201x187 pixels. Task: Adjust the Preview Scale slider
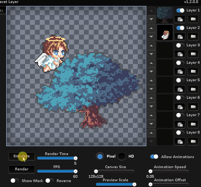tap(116, 184)
